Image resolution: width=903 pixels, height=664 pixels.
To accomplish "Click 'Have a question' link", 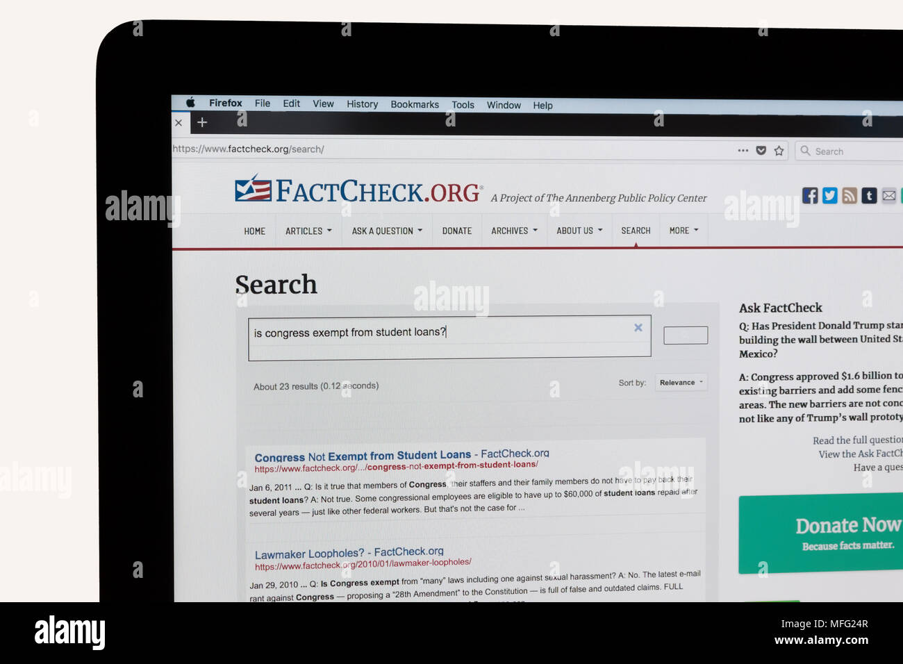I will tap(878, 468).
